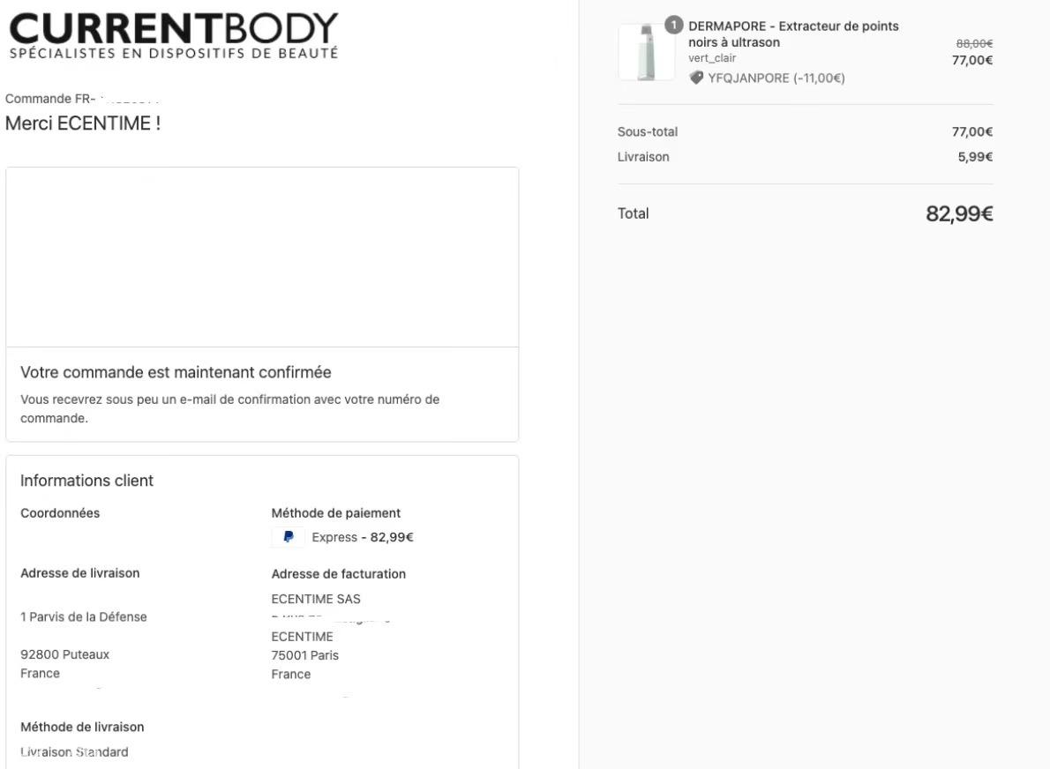1050x769 pixels.
Task: Select the billing name ECENTIME SAS
Action: coord(316,599)
